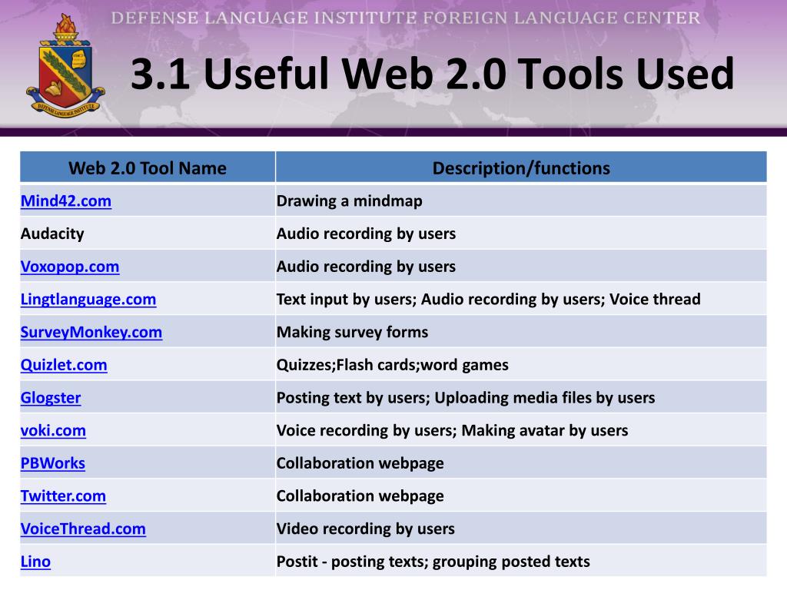The image size is (787, 590).
Task: Select the Glogster 'Posting text by users' description
Action: pos(466,398)
